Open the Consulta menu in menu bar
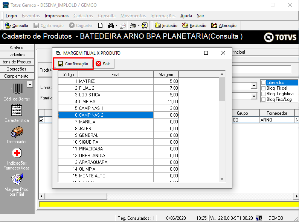Image resolution: width=299 pixels, height=222 pixels. pyautogui.click(x=107, y=16)
